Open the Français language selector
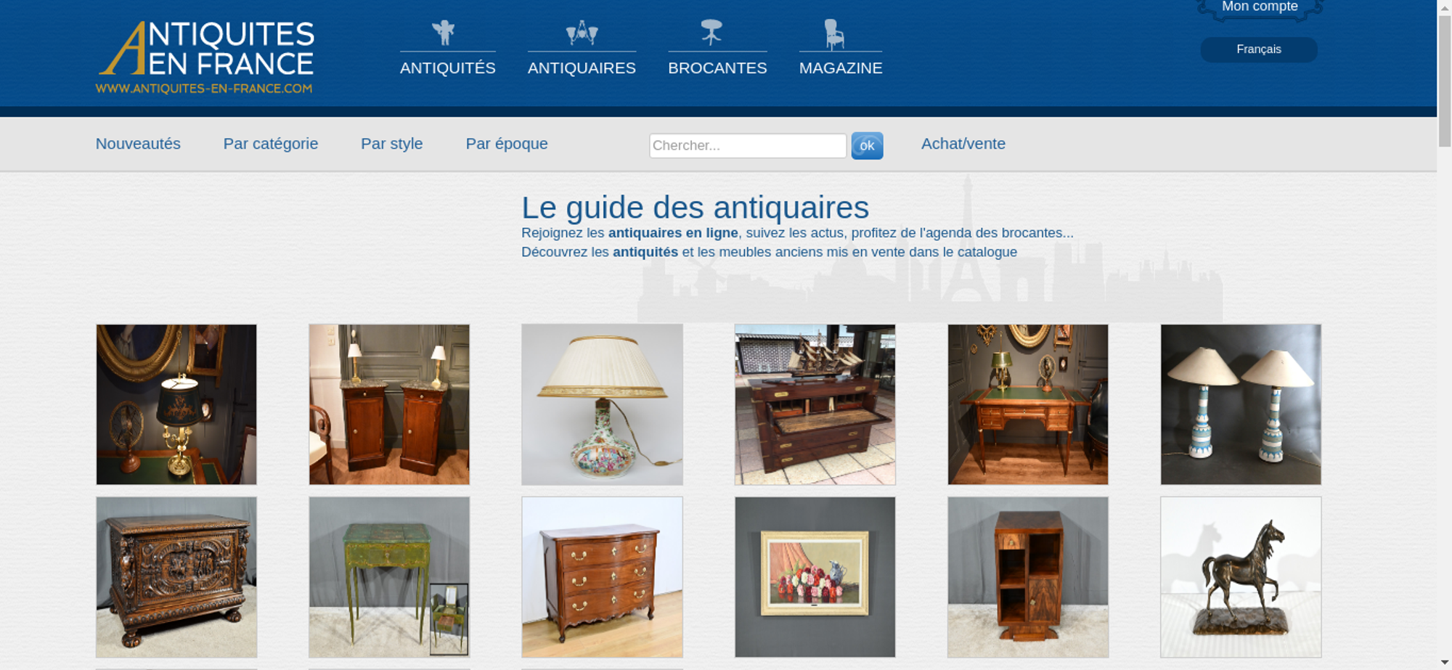 [x=1259, y=49]
